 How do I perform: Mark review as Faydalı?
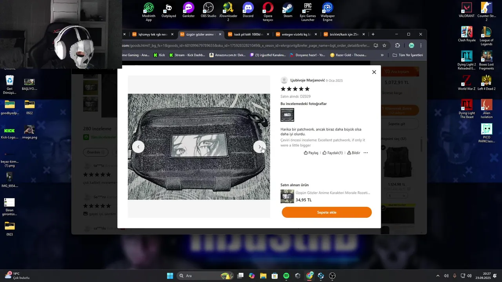click(x=333, y=153)
